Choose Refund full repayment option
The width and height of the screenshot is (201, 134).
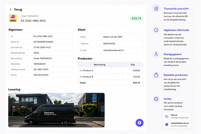pos(177,116)
